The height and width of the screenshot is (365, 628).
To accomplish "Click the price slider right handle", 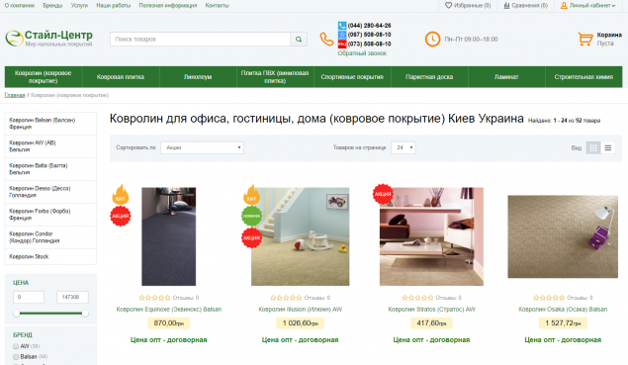I will [x=85, y=314].
